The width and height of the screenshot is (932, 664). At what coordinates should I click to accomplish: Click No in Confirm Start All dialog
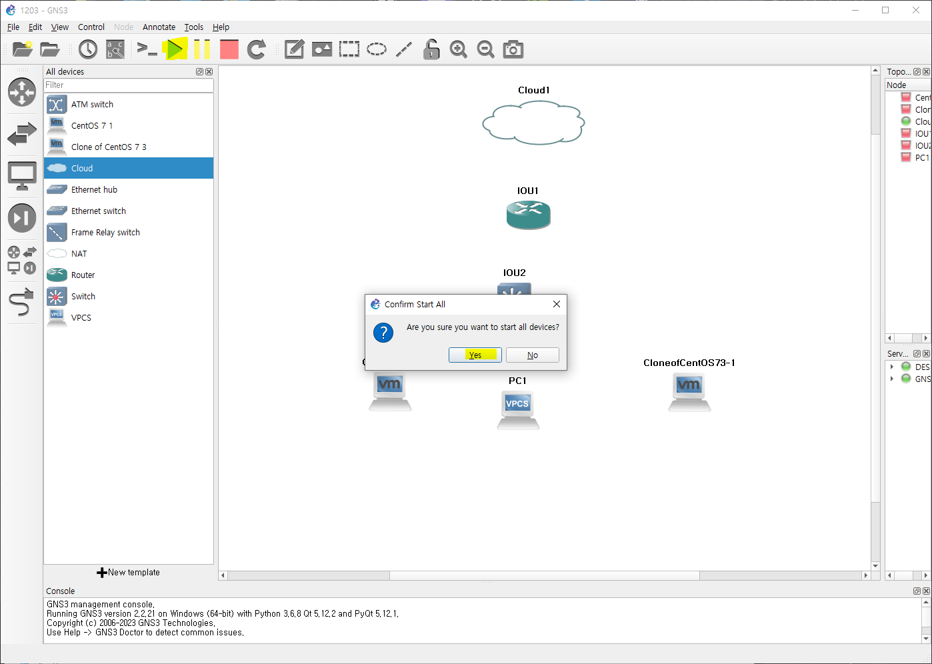pos(533,355)
